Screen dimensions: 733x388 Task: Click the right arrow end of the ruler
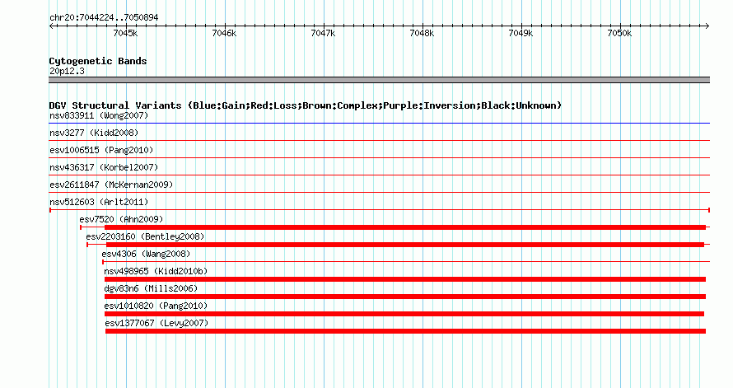pyautogui.click(x=707, y=26)
